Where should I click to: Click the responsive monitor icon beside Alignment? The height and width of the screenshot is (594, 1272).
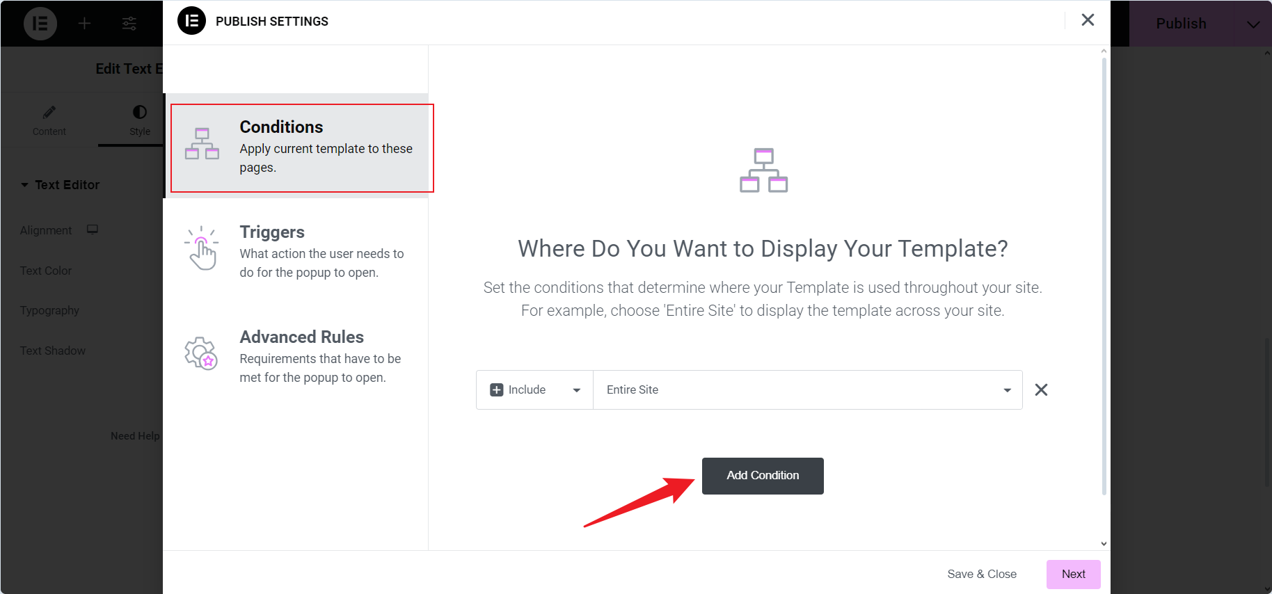pyautogui.click(x=93, y=230)
